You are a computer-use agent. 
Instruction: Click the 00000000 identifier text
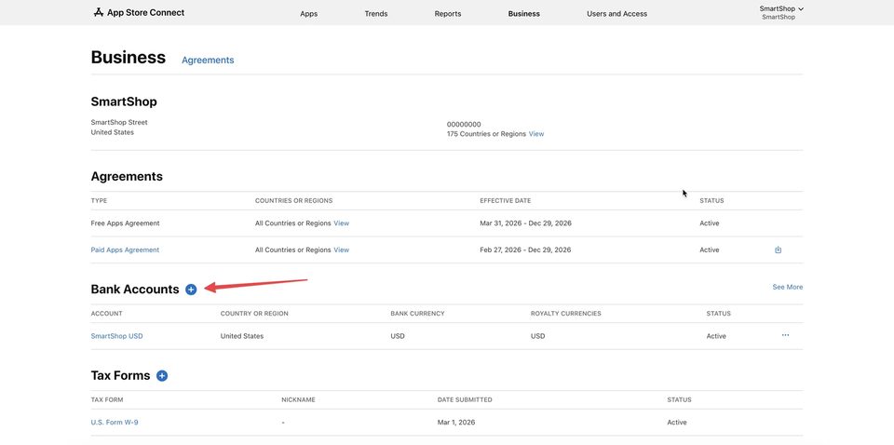[464, 124]
